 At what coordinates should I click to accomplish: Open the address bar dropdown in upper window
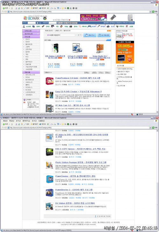150,11
